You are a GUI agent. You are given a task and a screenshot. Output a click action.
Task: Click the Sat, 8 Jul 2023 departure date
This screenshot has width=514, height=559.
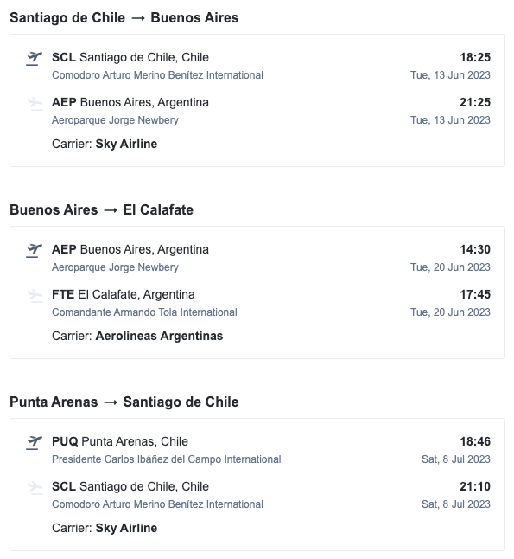tap(456, 459)
